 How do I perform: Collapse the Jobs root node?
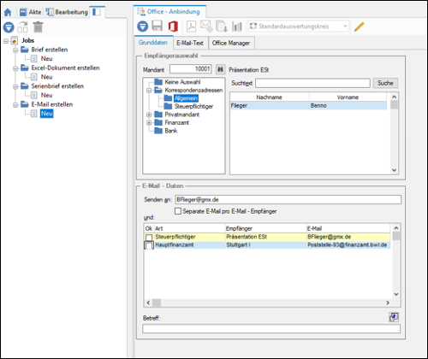pyautogui.click(x=6, y=41)
